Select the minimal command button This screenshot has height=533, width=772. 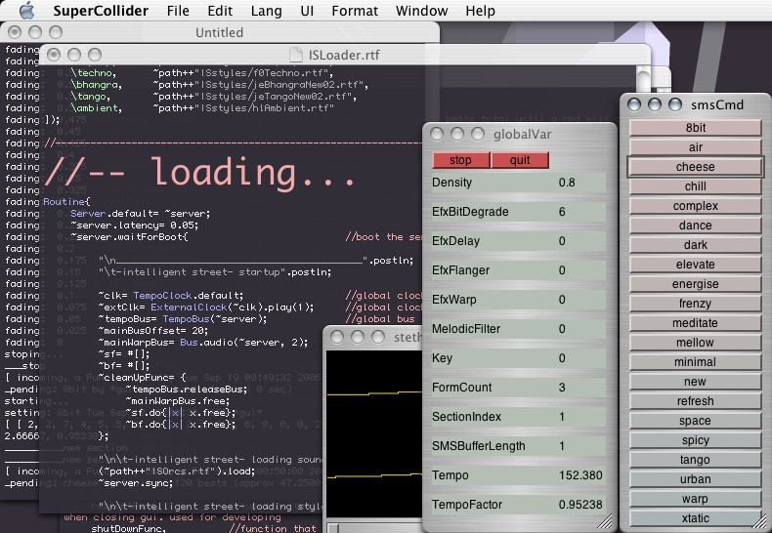pyautogui.click(x=695, y=362)
